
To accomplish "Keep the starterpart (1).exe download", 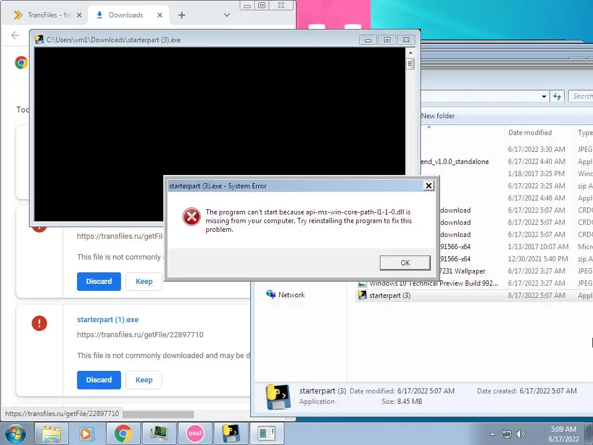I will pos(144,380).
